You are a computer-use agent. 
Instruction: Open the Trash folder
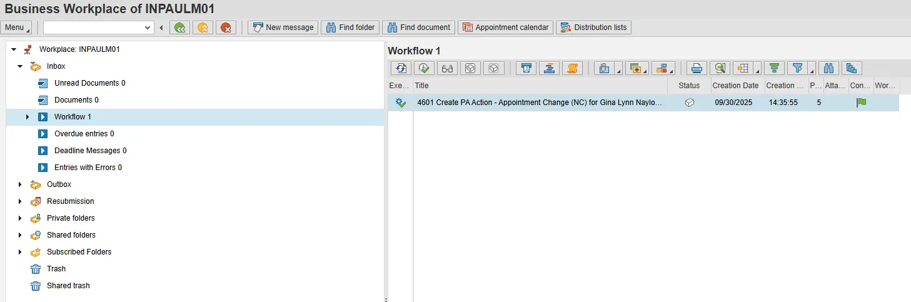coord(56,269)
